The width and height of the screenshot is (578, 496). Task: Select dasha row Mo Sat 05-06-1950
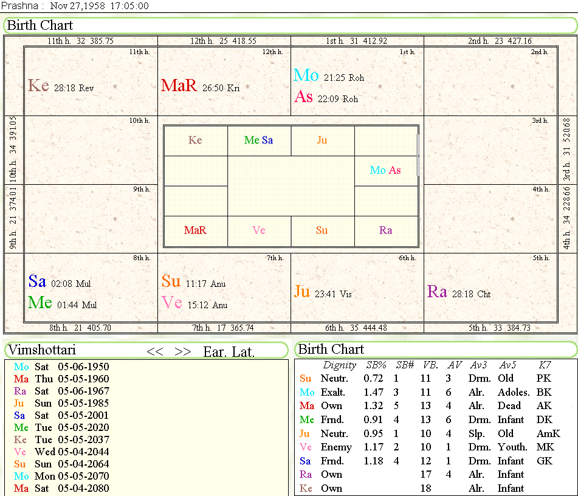[x=61, y=367]
